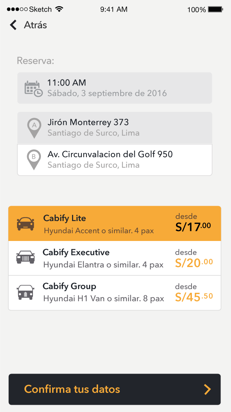Select the Cabify Group option
The height and width of the screenshot is (412, 231).
pos(109,292)
